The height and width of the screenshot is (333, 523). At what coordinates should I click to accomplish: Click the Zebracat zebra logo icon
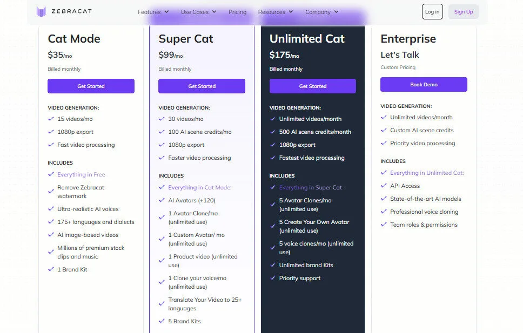point(42,11)
